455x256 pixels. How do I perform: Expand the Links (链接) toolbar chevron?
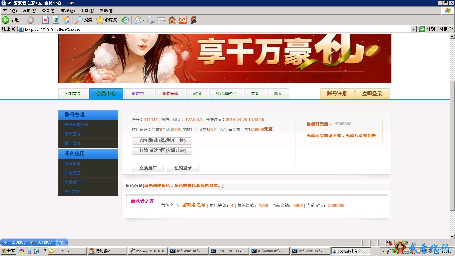452,29
